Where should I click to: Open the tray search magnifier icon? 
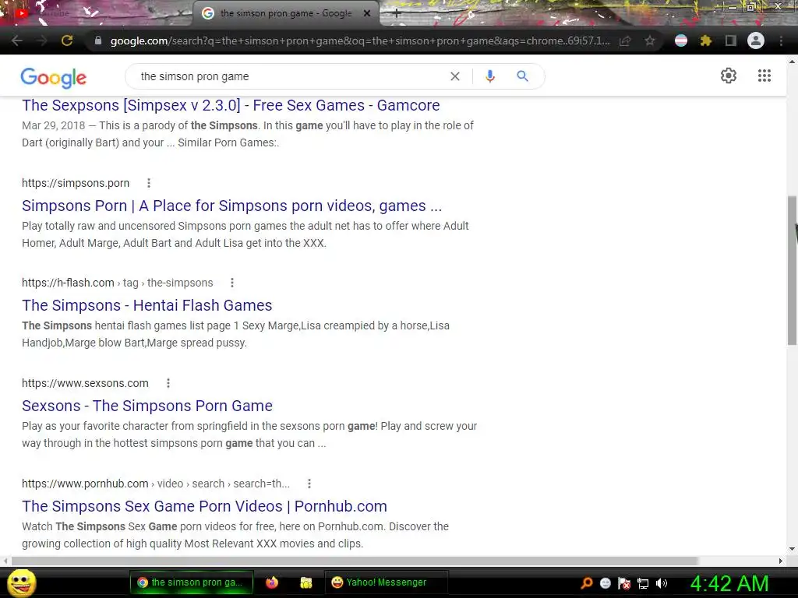[587, 583]
